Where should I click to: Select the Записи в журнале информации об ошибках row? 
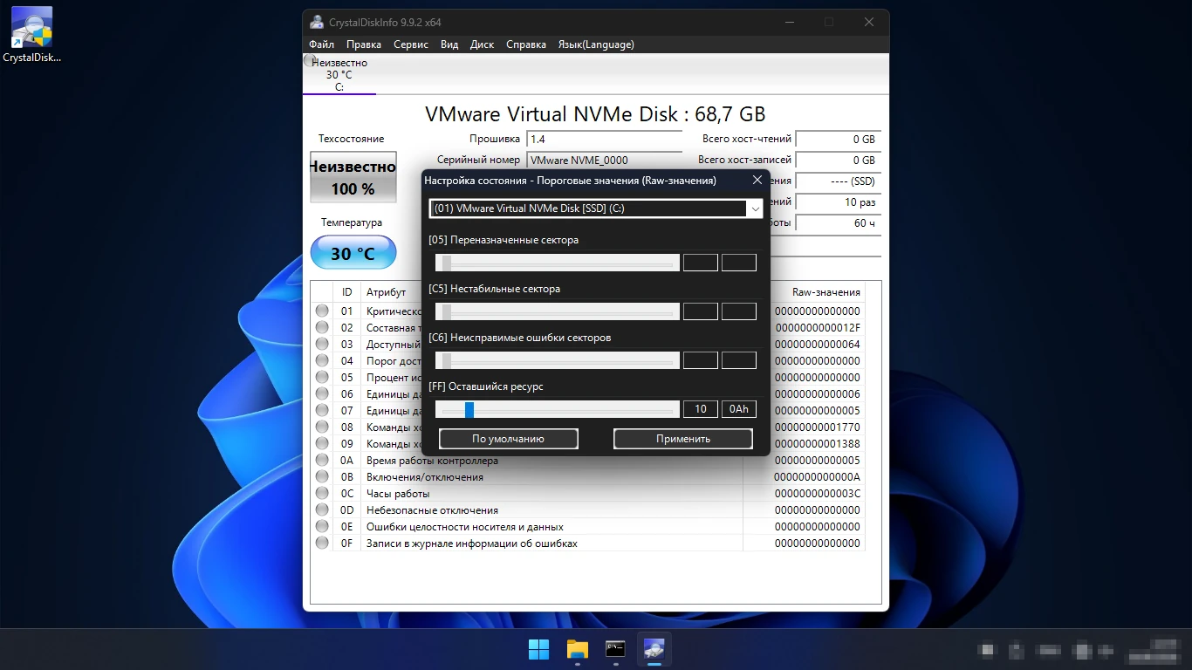pyautogui.click(x=588, y=544)
